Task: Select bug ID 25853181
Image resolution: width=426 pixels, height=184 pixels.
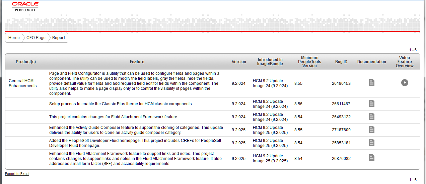Action: point(341,143)
